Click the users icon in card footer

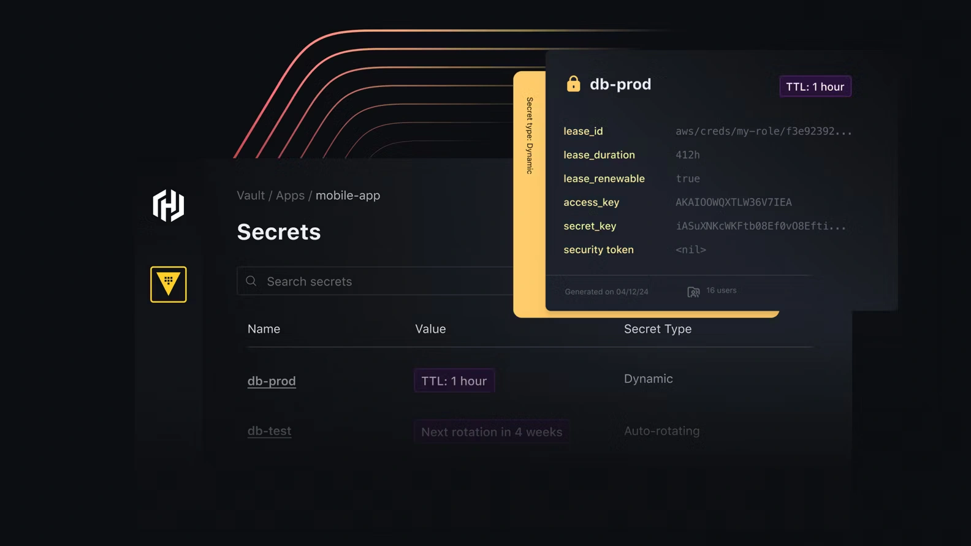(693, 292)
